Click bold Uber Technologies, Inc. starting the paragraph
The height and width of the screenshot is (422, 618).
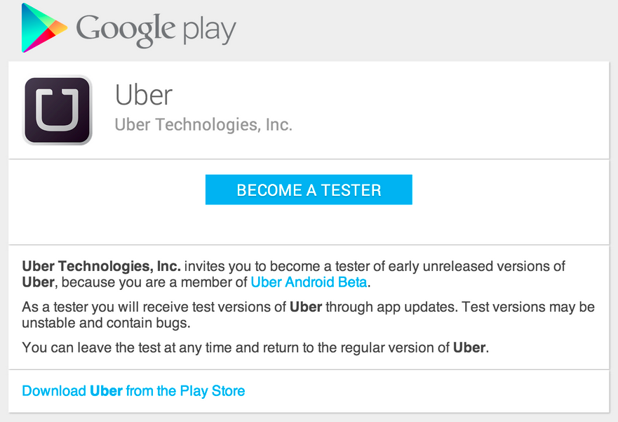102,267
